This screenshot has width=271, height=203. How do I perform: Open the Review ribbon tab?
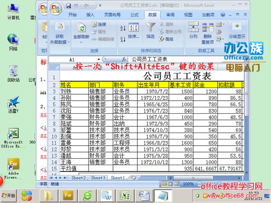(170, 15)
